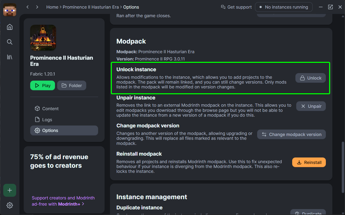Close the Modrinth window
This screenshot has width=345, height=215.
(x=340, y=7)
